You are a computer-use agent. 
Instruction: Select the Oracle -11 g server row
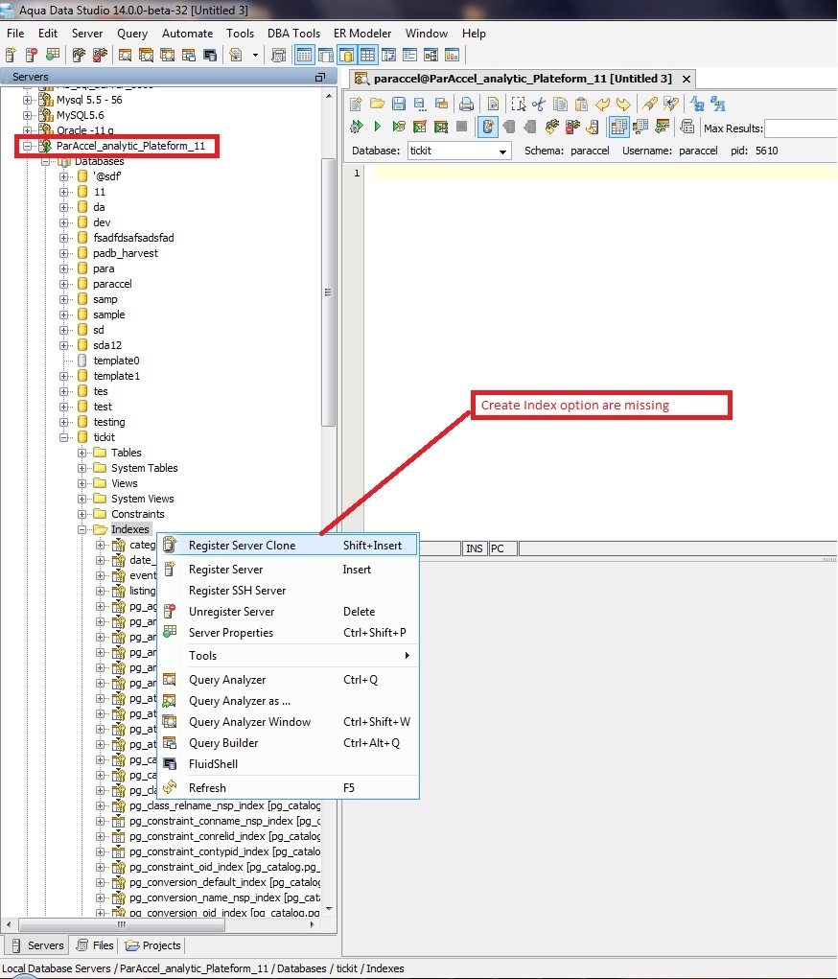tap(85, 130)
